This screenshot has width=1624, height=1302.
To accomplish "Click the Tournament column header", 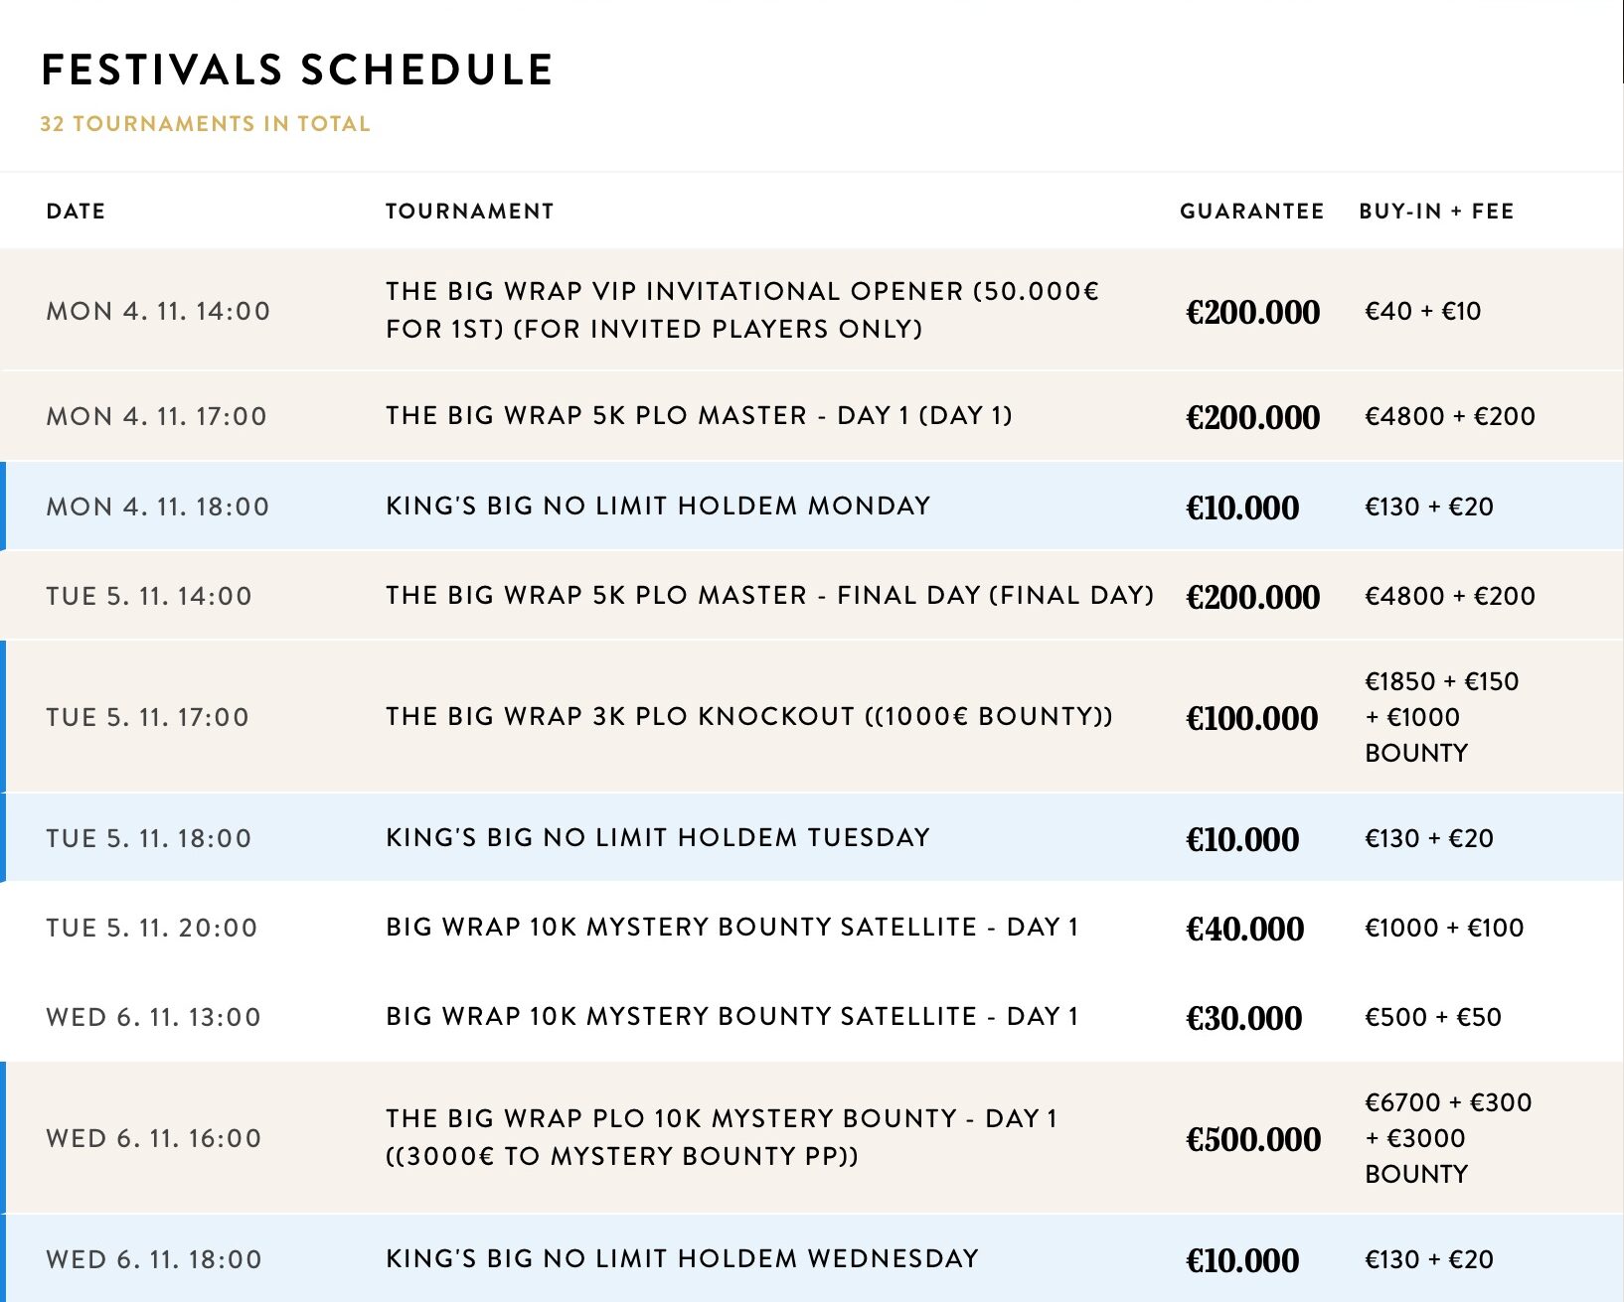I will click(469, 211).
